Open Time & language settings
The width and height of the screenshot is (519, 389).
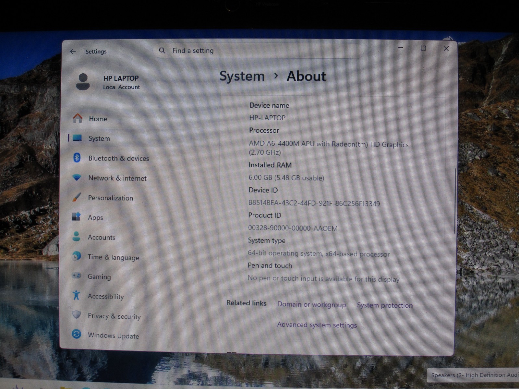point(114,257)
